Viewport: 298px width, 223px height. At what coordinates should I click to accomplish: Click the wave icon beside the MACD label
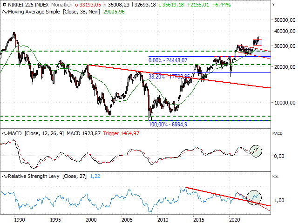pos(5,134)
